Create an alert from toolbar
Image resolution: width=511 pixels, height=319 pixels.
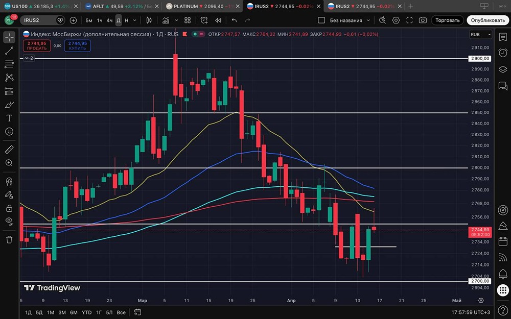click(x=204, y=20)
